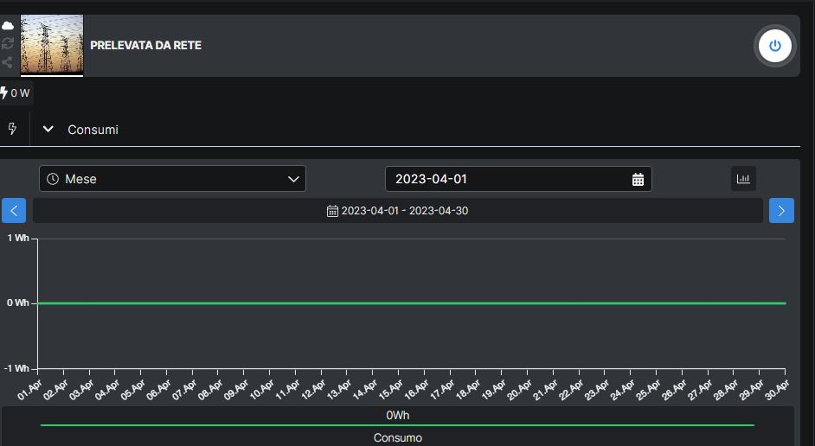
Task: Click the sync refresh arrows icon
Action: [8, 43]
